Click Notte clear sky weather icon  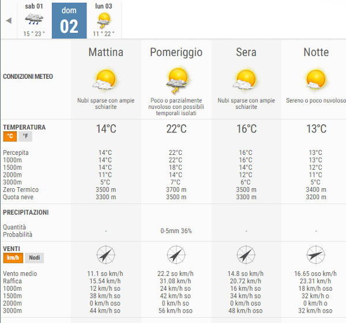point(315,79)
